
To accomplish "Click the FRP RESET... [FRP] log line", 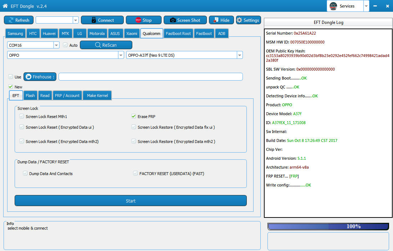I will 282,176.
